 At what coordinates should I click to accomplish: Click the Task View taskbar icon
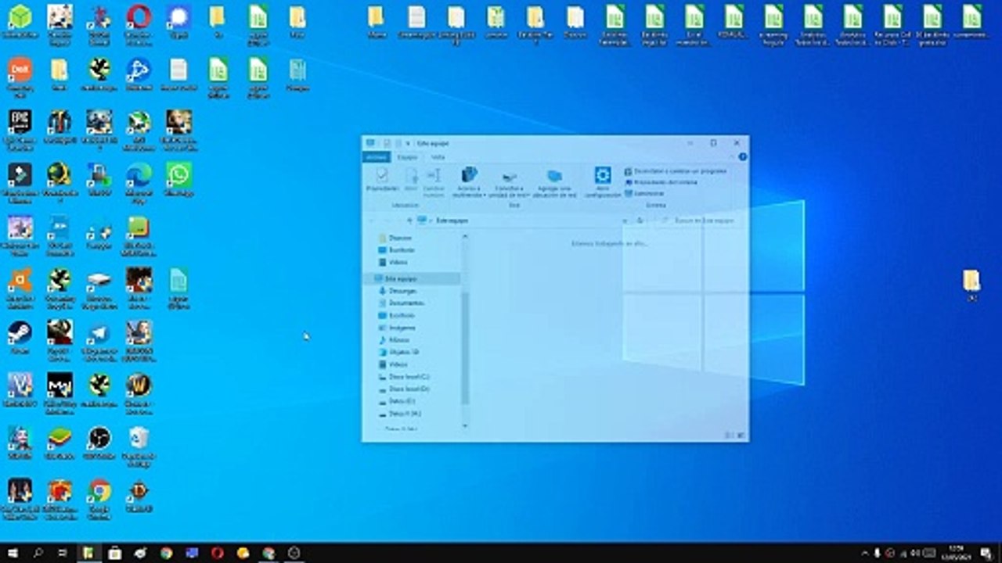click(63, 553)
